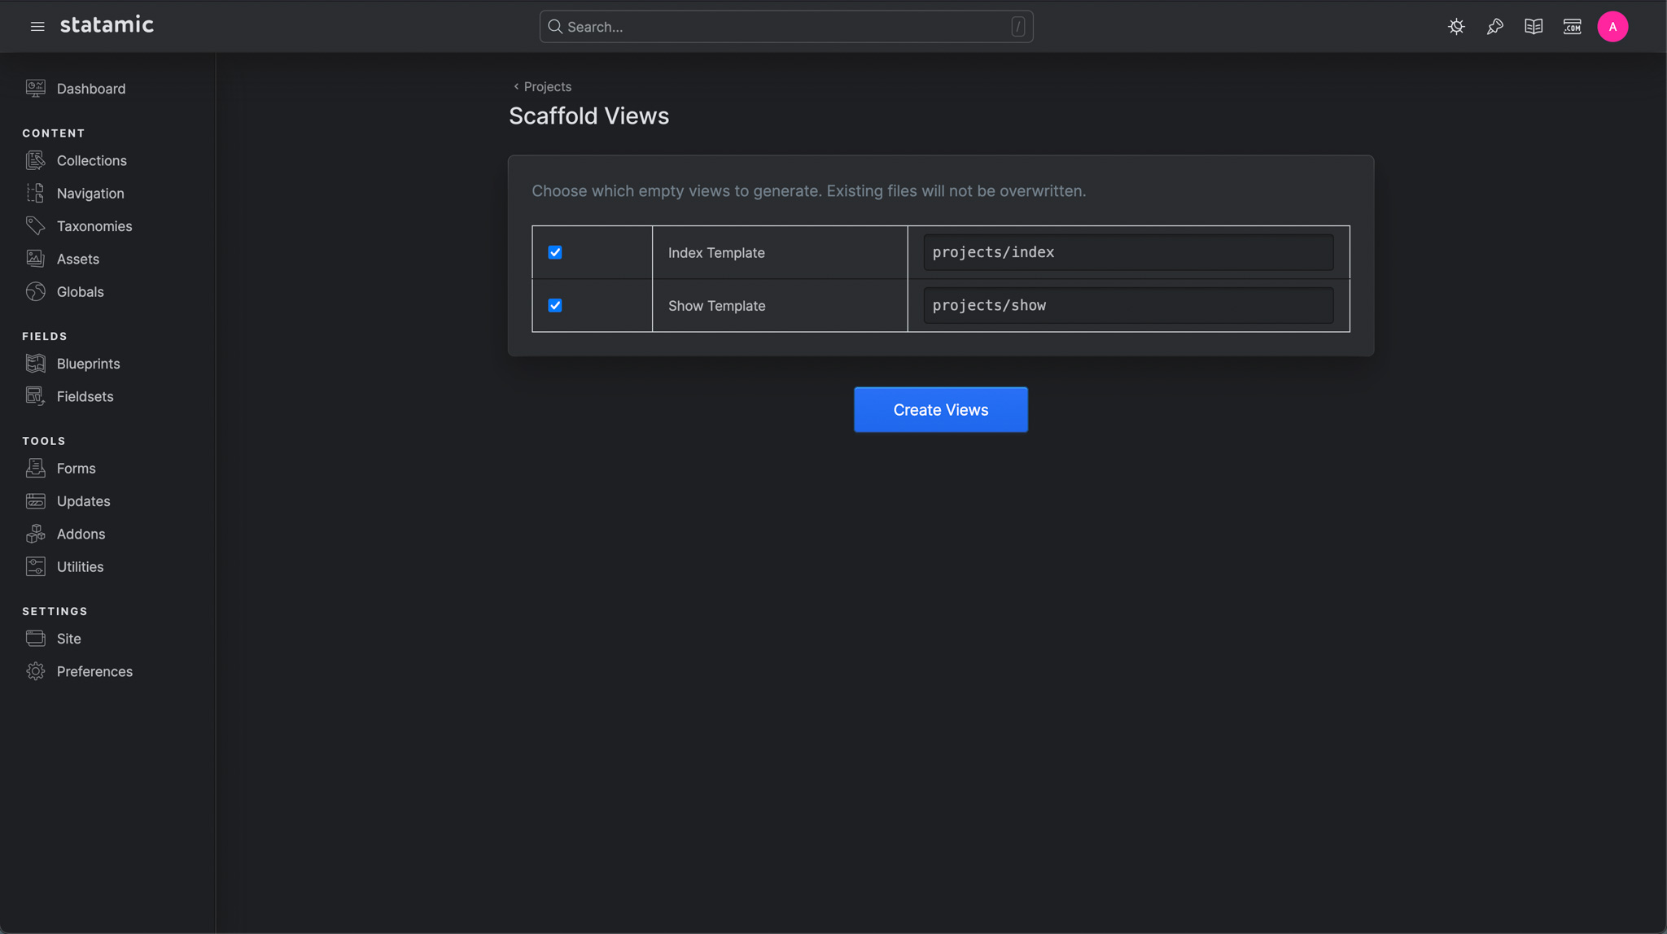The width and height of the screenshot is (1667, 934).
Task: Click the search magnifier icon
Action: tap(555, 27)
